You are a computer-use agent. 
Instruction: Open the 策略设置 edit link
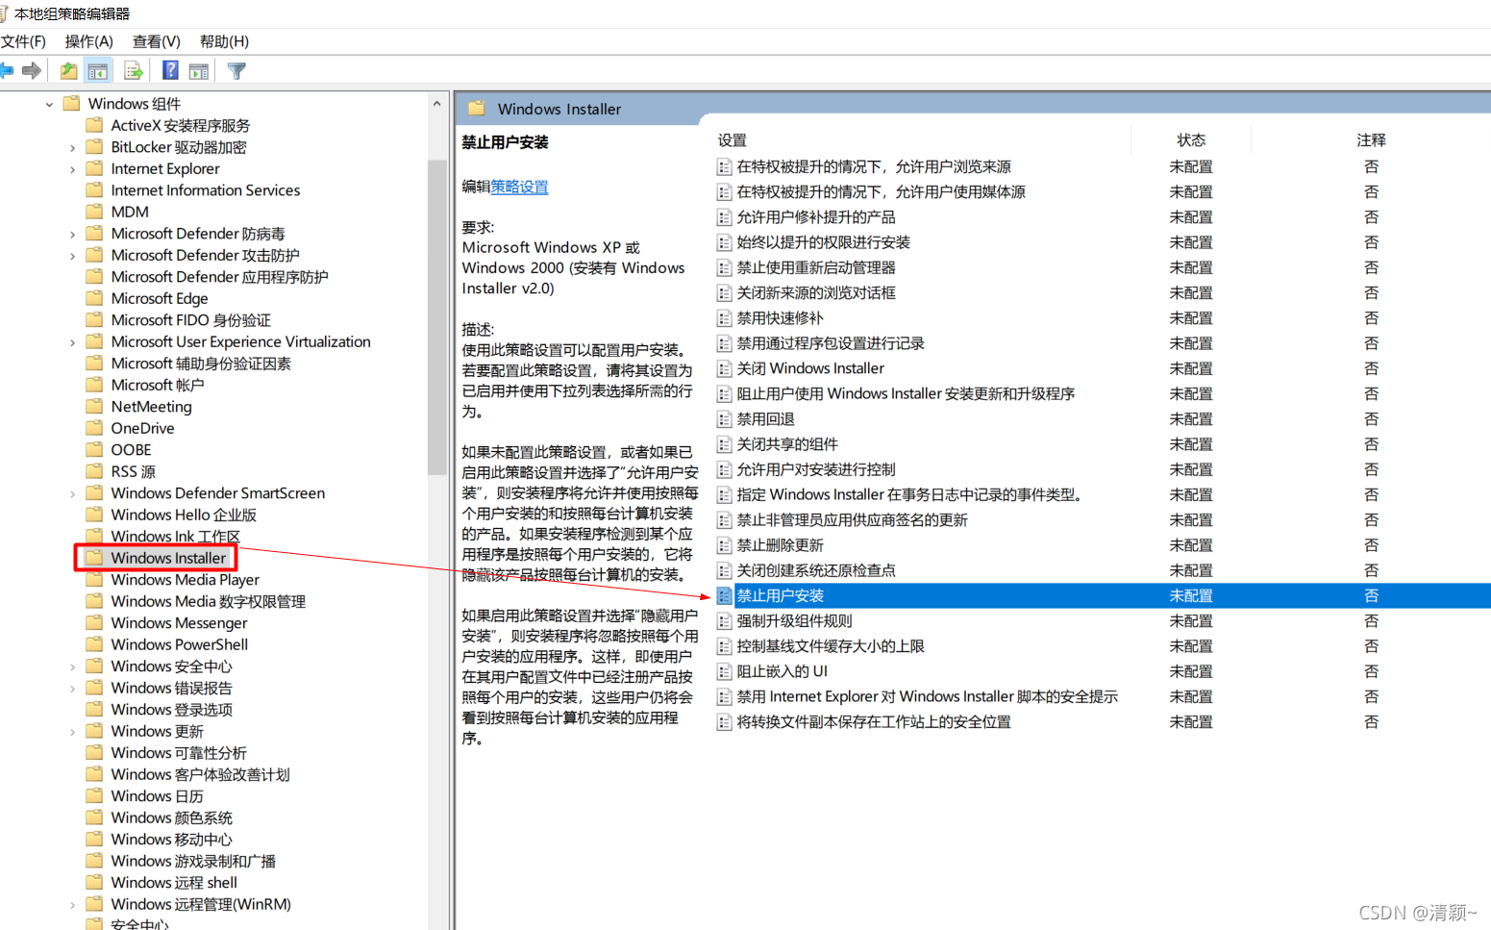[x=519, y=187]
